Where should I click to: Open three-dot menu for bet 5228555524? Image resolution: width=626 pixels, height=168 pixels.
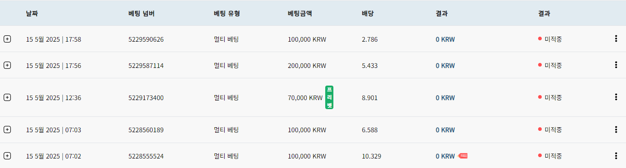(x=616, y=156)
